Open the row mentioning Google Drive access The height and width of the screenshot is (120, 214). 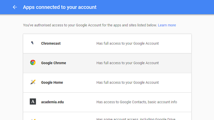click(107, 116)
